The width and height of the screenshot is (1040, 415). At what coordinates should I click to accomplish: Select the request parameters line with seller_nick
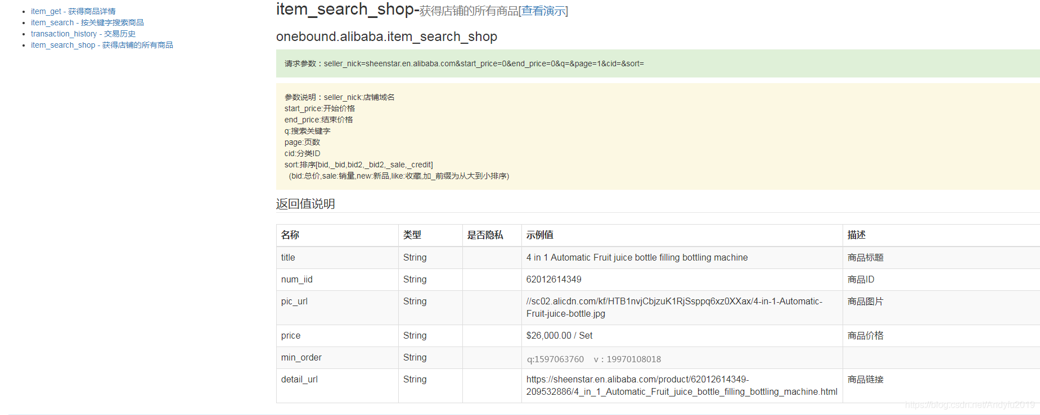(464, 63)
